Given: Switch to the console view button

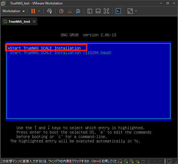Looking at the screenshot, I should pos(118,11).
